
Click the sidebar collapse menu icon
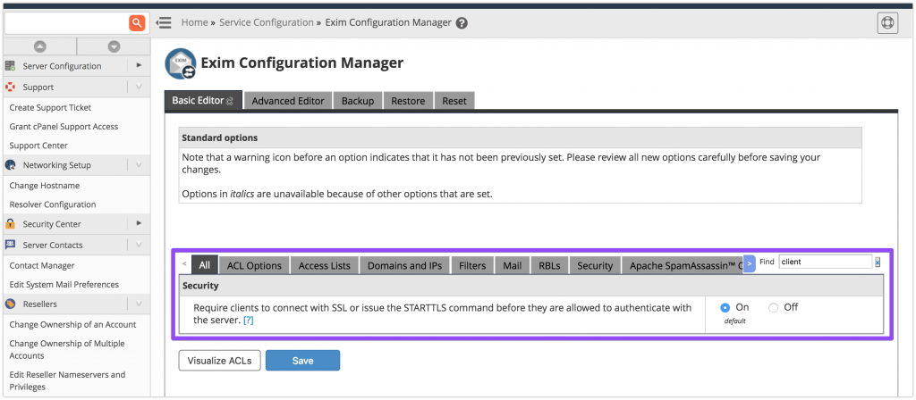pyautogui.click(x=164, y=23)
